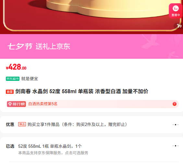The height and width of the screenshot is (163, 183).
Task: Open the 购买立享1件赠品 promotion details
Action: (x=77, y=124)
